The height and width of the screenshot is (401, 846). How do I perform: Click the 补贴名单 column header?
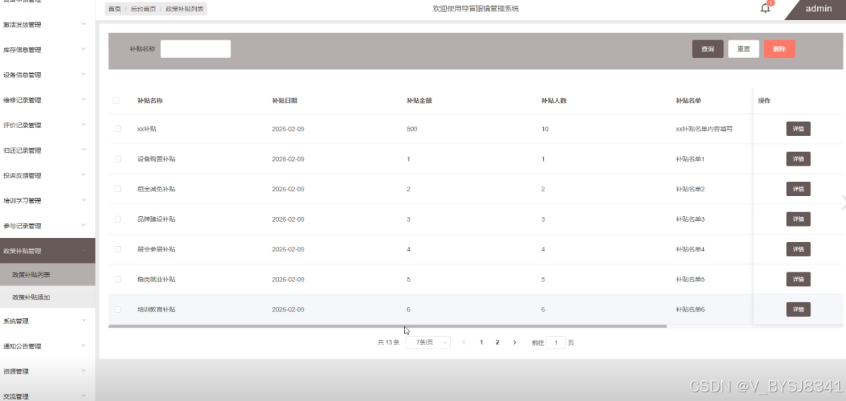[689, 101]
